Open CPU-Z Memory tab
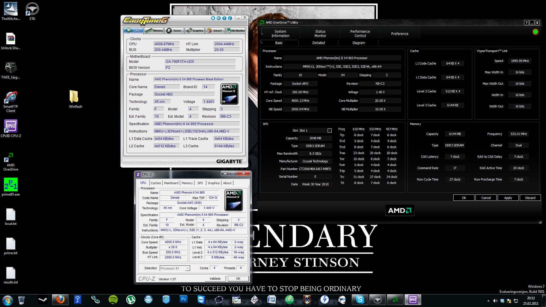This screenshot has width=546, height=307. click(187, 183)
